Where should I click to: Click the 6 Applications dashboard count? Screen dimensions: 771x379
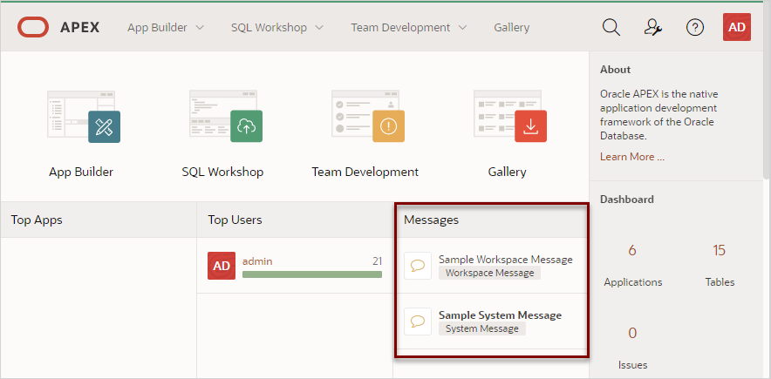pyautogui.click(x=632, y=250)
